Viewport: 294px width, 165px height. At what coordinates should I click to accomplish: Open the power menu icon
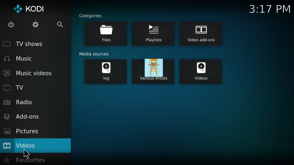(x=11, y=25)
